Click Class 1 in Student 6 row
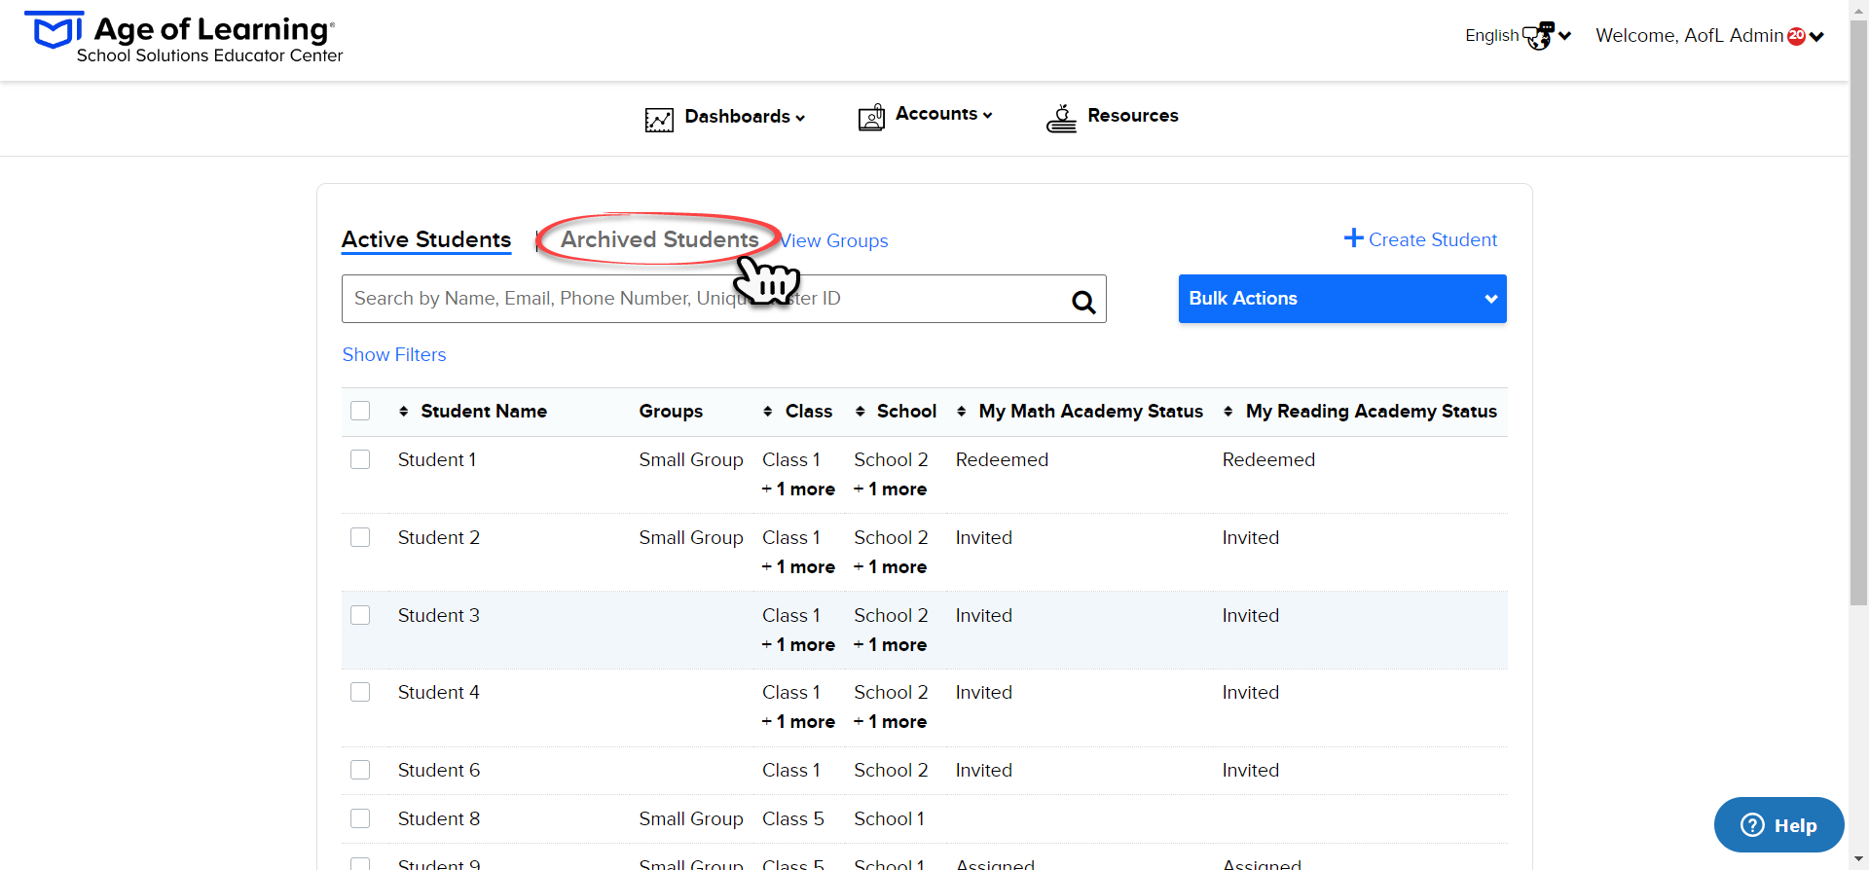The image size is (1869, 870). point(791,770)
